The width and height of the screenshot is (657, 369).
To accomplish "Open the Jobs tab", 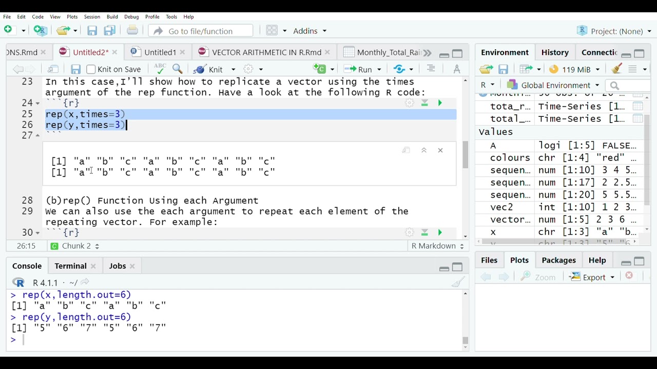I will (x=117, y=266).
